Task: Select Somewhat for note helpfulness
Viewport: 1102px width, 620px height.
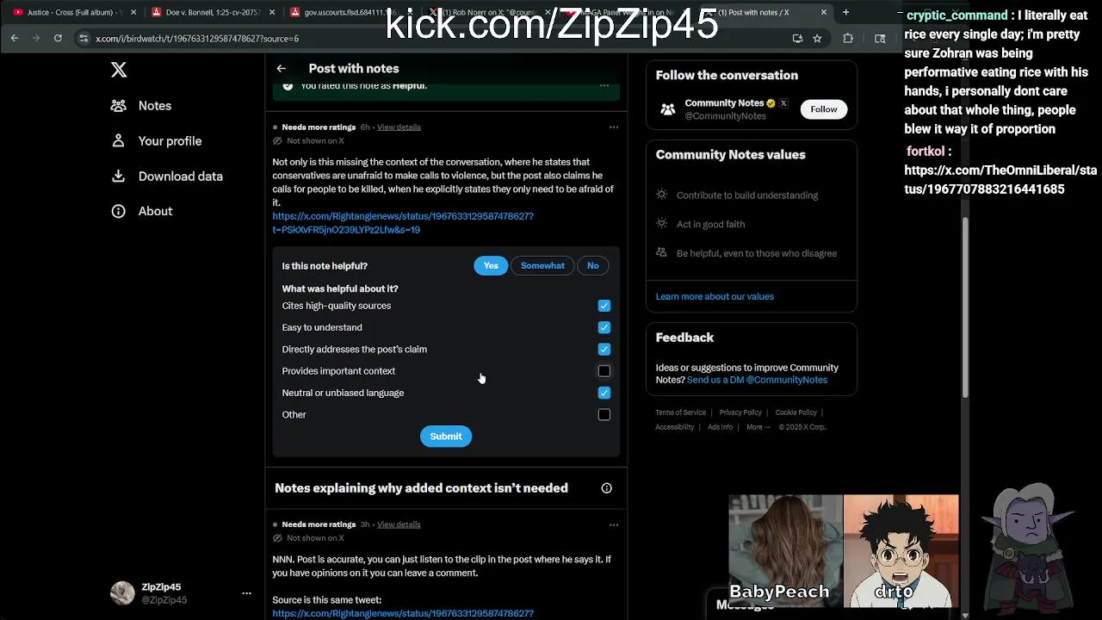Action: tap(542, 266)
